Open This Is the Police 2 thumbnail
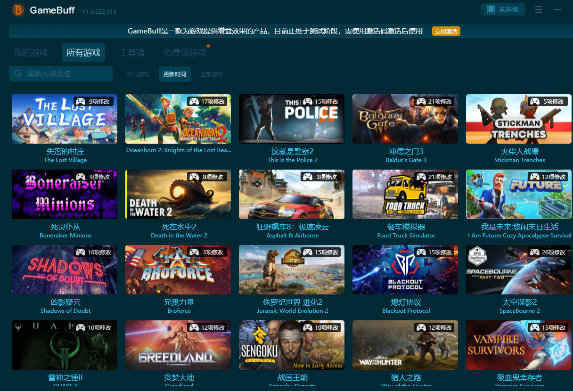 pos(292,119)
